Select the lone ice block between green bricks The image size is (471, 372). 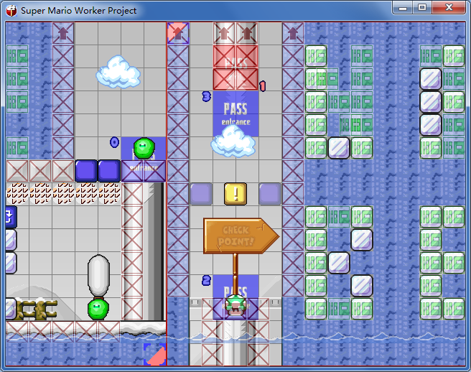coord(339,148)
